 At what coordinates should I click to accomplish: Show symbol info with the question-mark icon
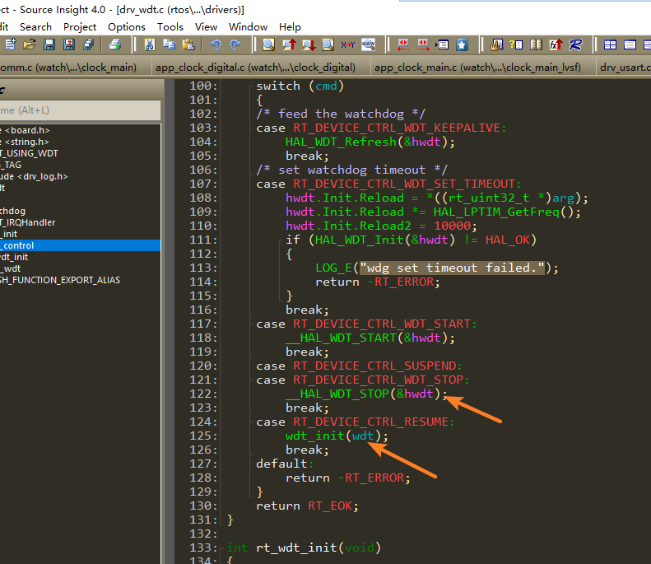(x=516, y=44)
